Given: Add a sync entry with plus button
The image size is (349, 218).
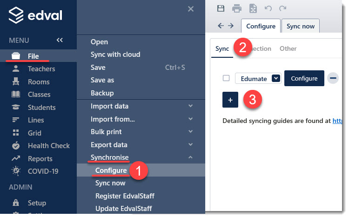Looking at the screenshot, I should [x=230, y=100].
